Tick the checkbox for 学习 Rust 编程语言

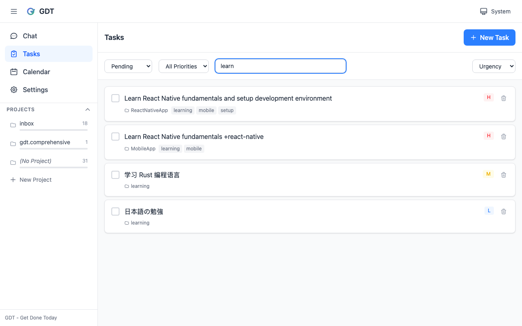[x=115, y=174]
